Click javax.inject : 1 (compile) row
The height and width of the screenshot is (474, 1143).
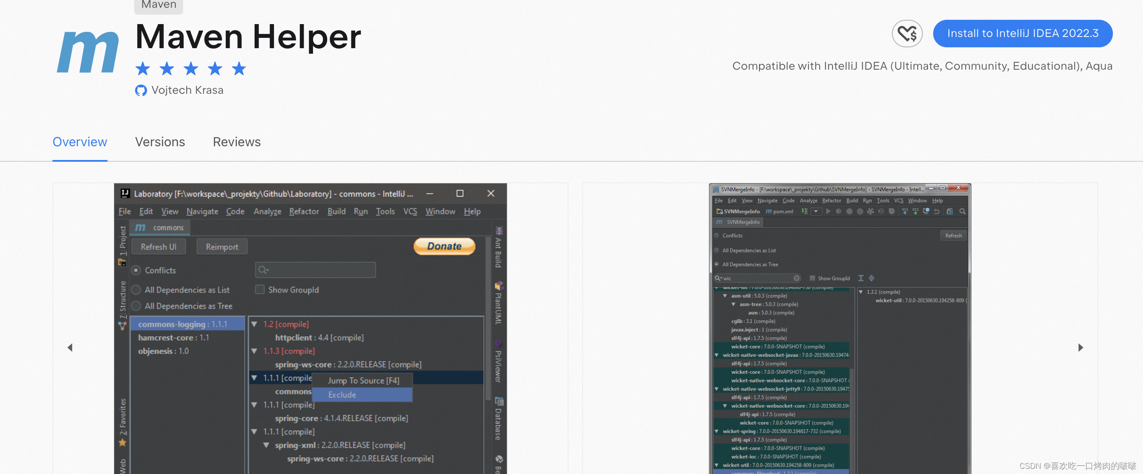(x=759, y=330)
